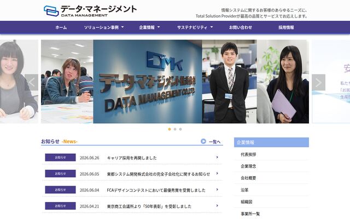Click the blue play icon beside 一覧へ

coord(203,141)
